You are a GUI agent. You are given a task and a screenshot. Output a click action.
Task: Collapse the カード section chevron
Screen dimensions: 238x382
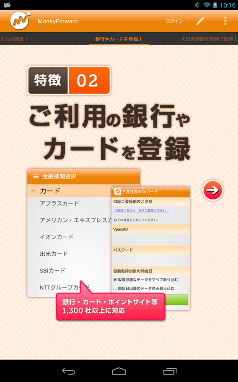point(33,191)
